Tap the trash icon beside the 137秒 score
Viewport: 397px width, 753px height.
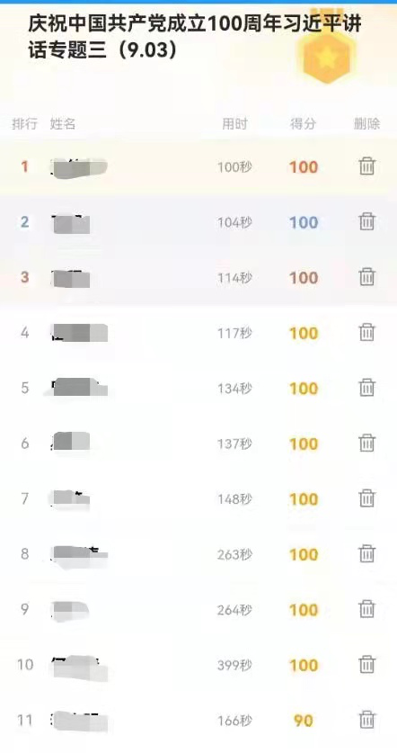tap(366, 443)
